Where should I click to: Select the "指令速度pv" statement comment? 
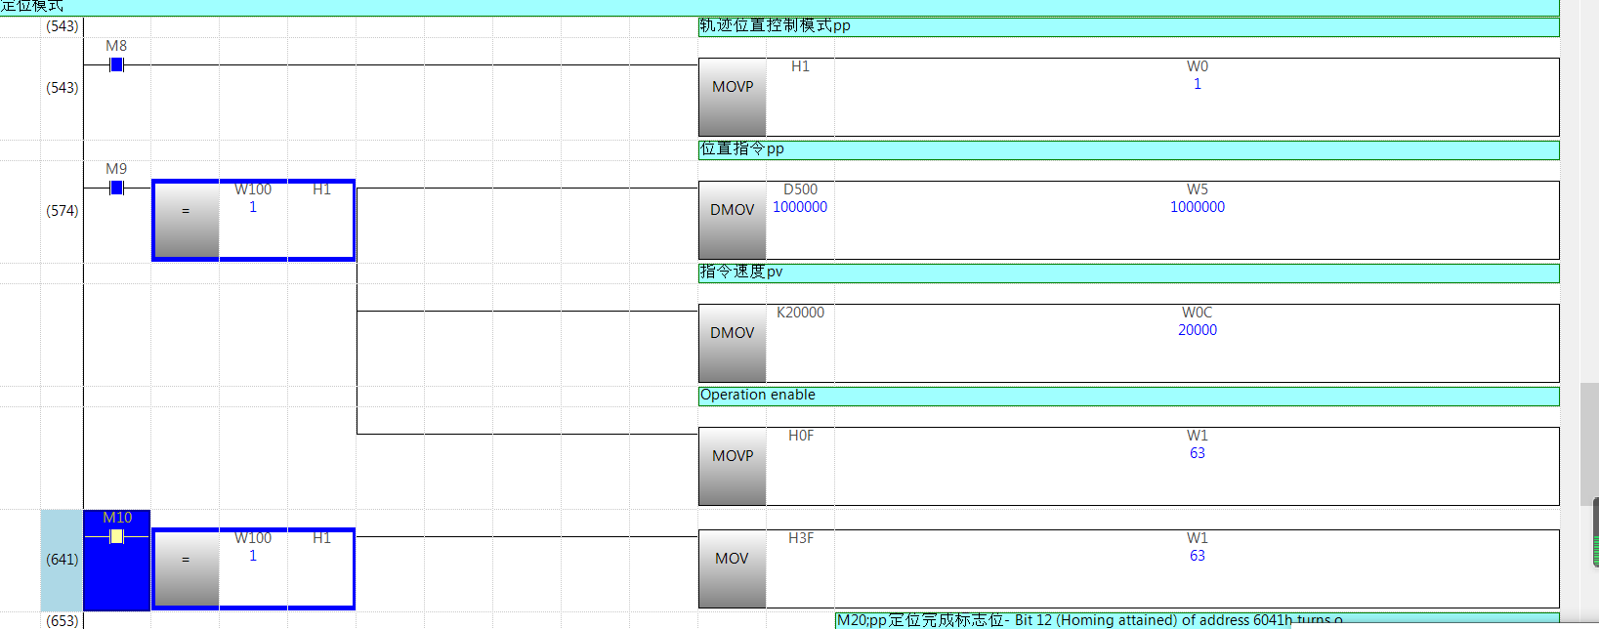1128,273
